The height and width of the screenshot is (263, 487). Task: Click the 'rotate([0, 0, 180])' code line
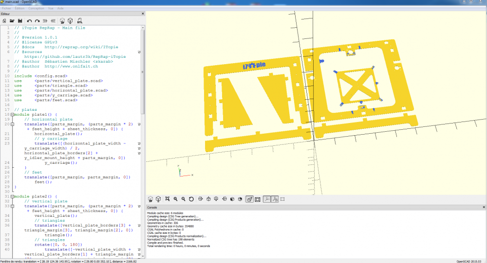(58, 245)
